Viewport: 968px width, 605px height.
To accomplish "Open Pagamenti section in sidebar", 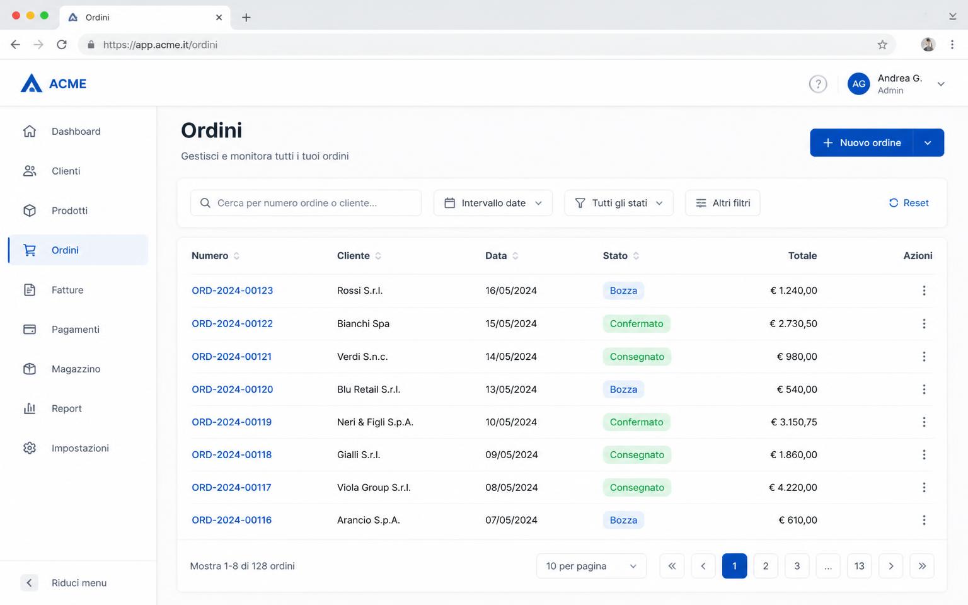I will pyautogui.click(x=78, y=330).
